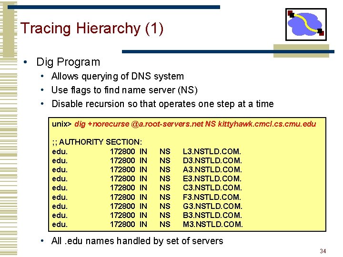Click the C3.NSTLD.COM. server entry
The height and width of the screenshot is (257, 343).
(212, 188)
